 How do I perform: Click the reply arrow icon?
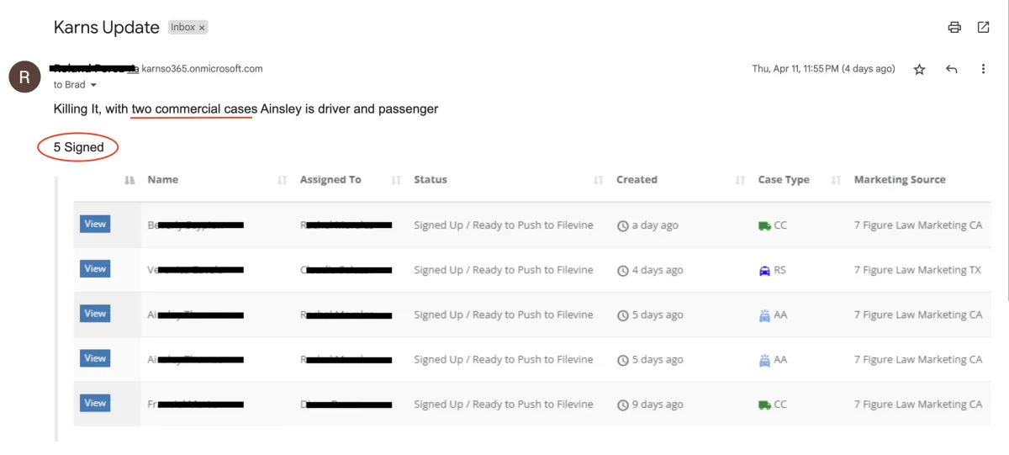point(951,69)
